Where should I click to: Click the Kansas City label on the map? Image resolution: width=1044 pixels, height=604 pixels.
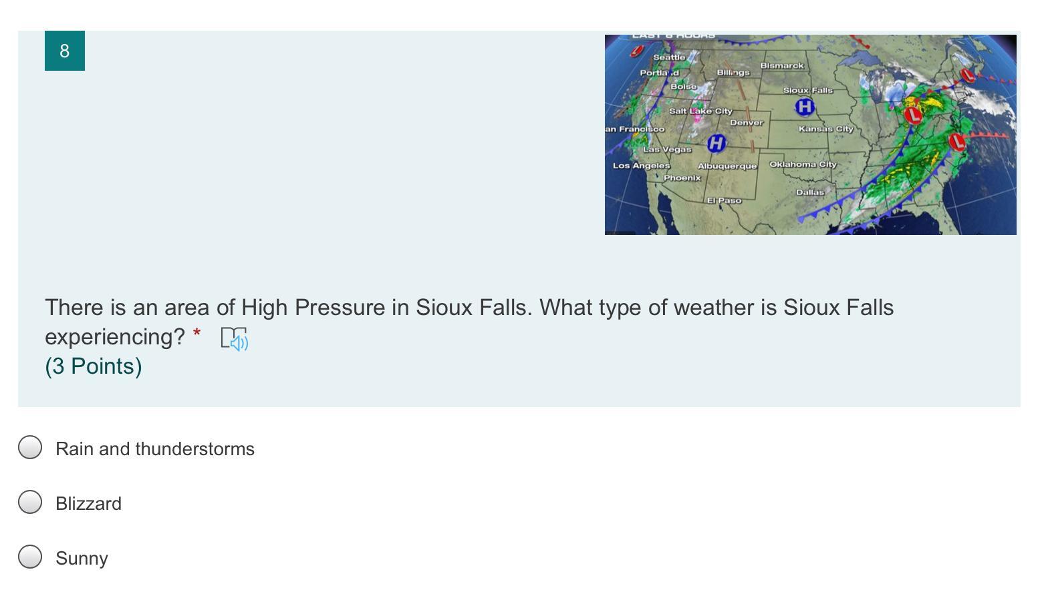[825, 129]
